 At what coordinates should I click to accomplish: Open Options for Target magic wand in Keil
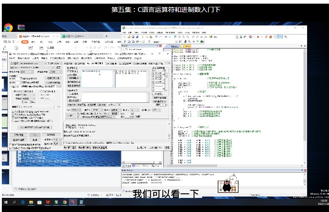(180, 41)
